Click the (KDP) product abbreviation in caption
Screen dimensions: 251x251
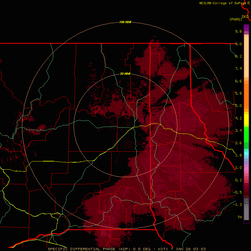pos(125,249)
